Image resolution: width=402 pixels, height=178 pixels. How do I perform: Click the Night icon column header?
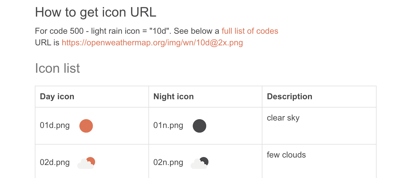click(x=173, y=96)
